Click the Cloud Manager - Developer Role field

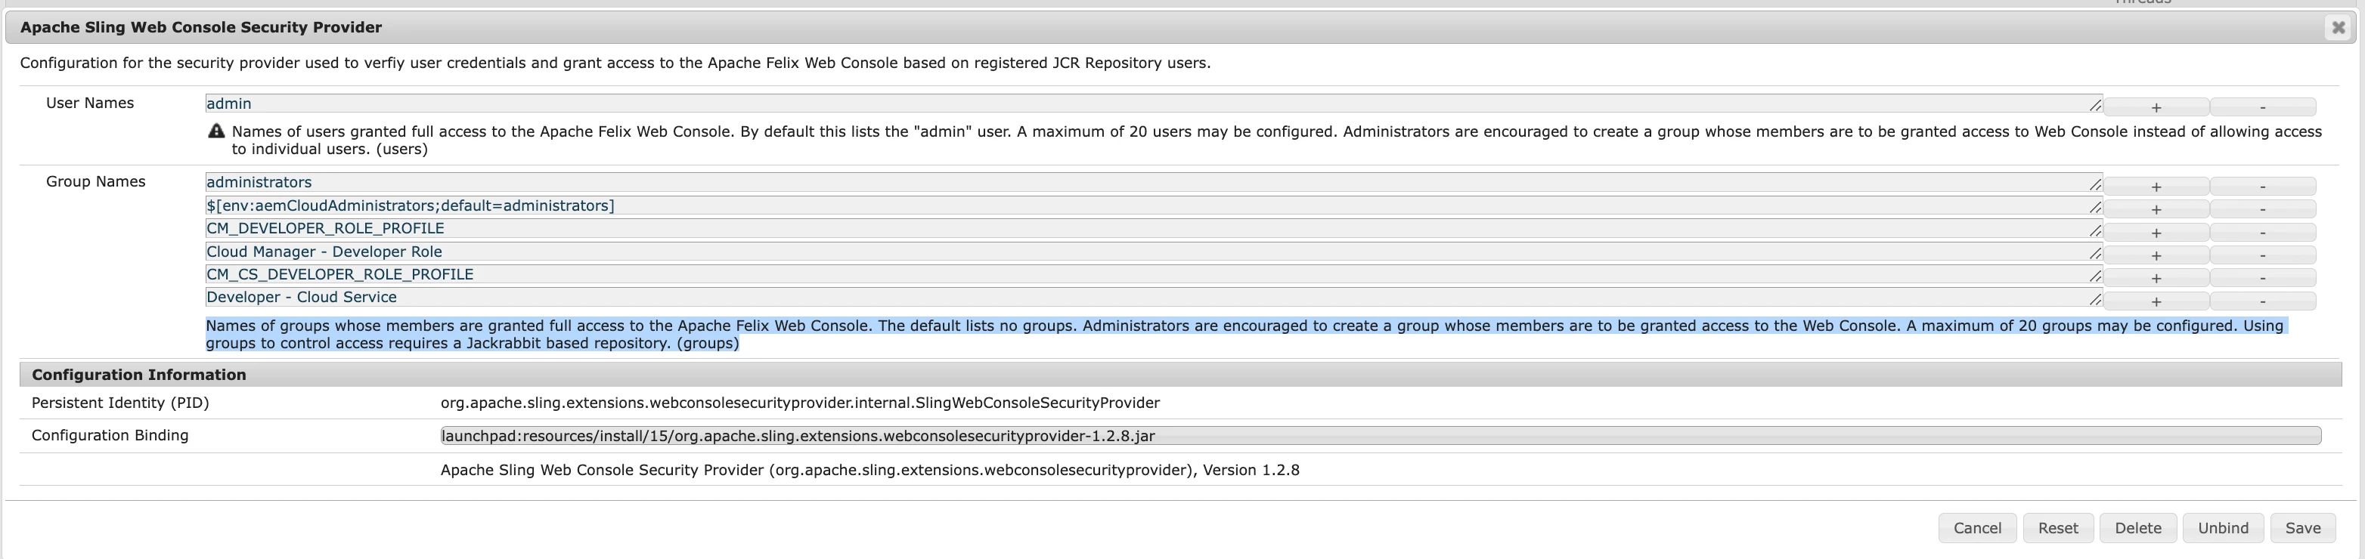click(1153, 252)
